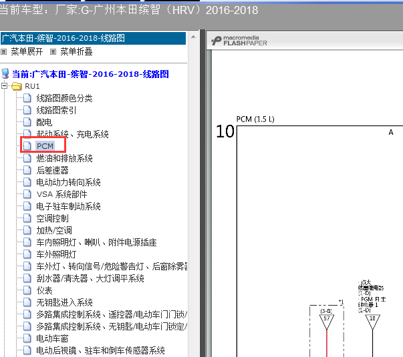Click connector 18 triangle in diagram
The width and height of the screenshot is (403, 357).
coord(372,322)
